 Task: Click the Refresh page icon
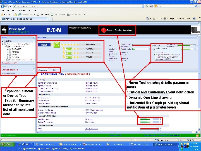click(147, 6)
